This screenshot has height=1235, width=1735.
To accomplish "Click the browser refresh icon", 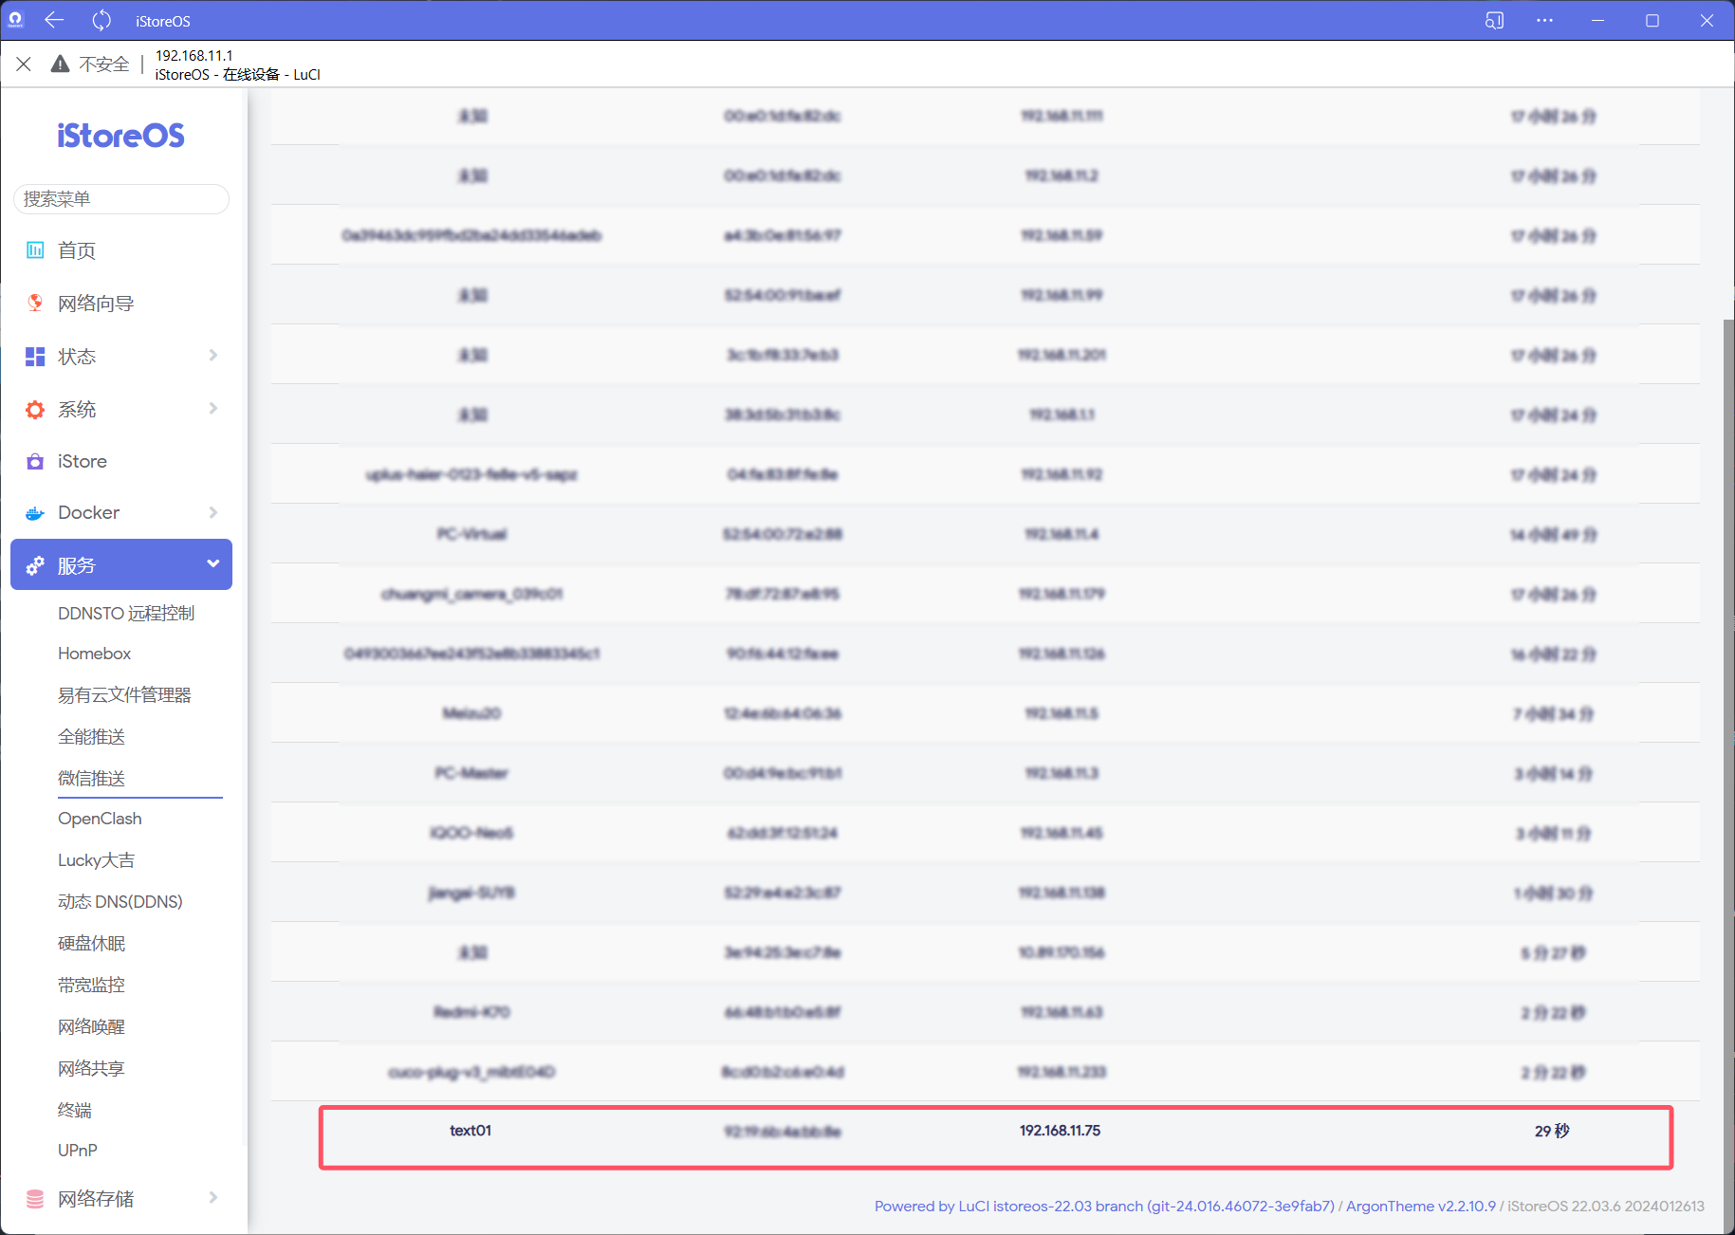I will 102,21.
